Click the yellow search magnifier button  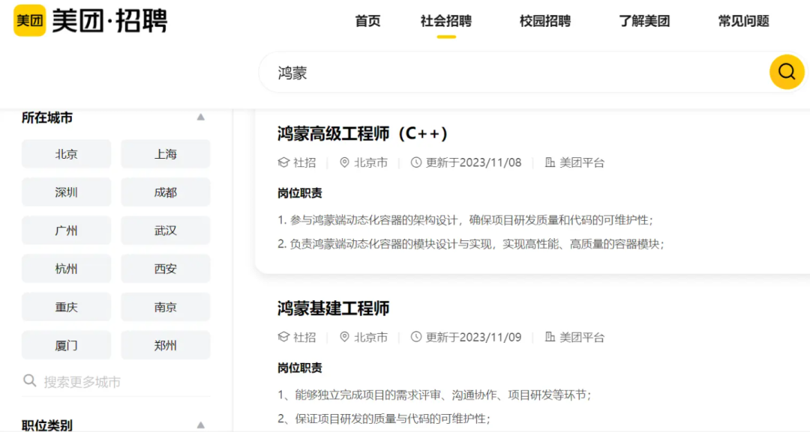(787, 72)
